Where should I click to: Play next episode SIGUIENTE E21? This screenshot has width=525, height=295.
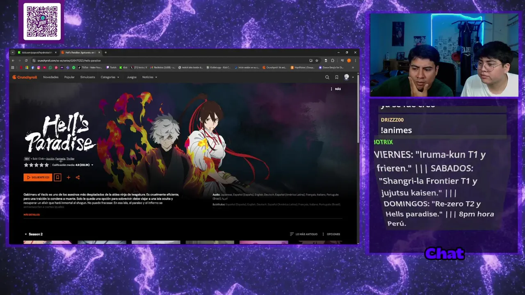[38, 177]
